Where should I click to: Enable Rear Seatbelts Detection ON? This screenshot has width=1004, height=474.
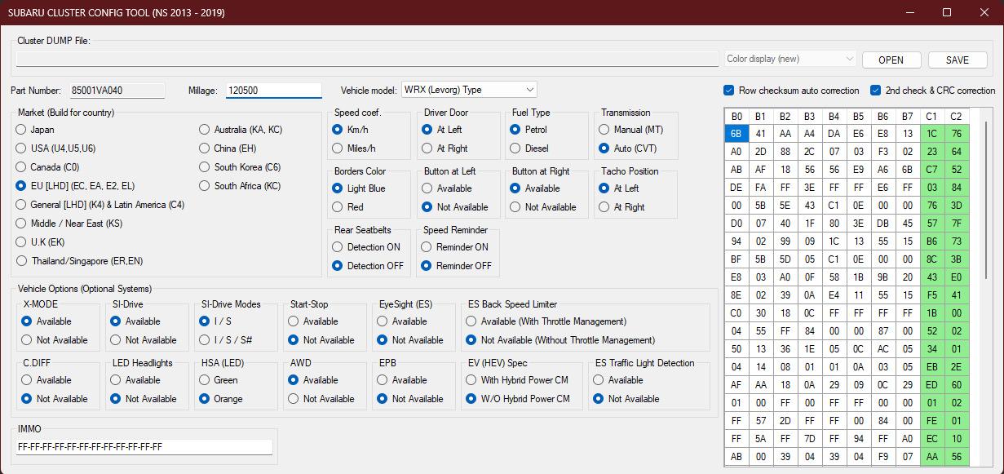338,247
